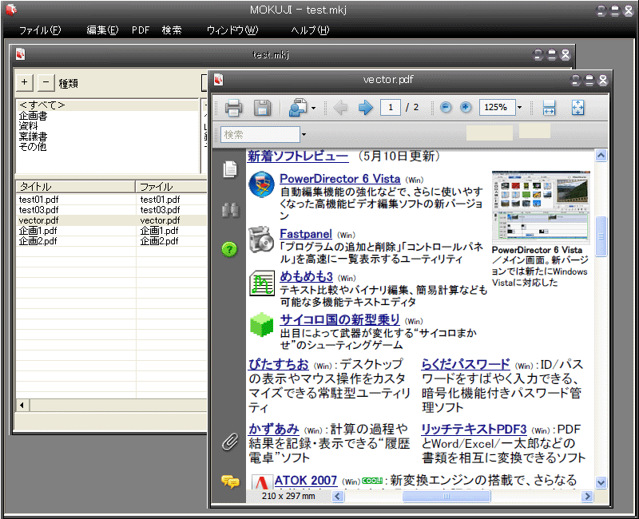The image size is (639, 519).
Task: Select test03.pdf row in title column
Action: pyautogui.click(x=76, y=210)
